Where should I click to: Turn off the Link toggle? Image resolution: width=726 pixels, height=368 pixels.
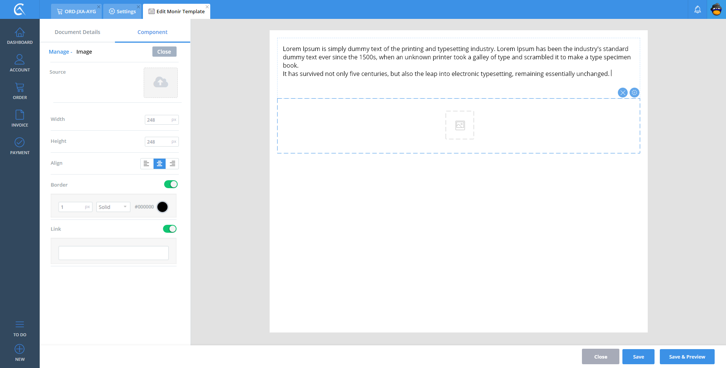[x=170, y=229]
